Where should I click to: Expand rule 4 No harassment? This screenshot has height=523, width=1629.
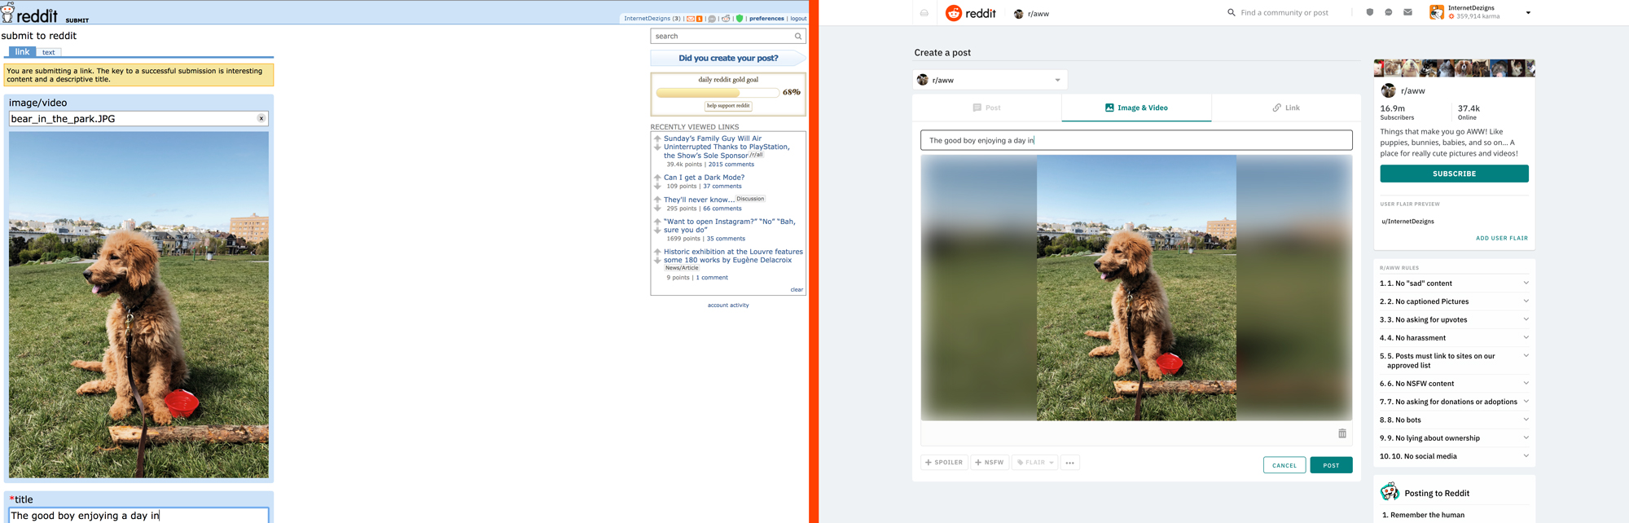tap(1454, 338)
